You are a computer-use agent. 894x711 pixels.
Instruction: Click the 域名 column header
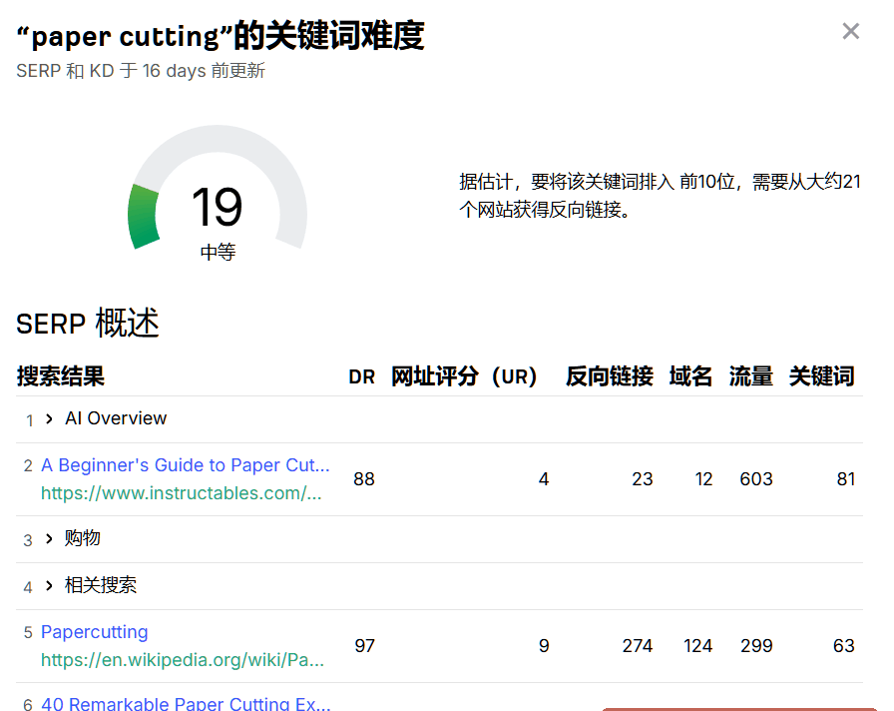coord(690,376)
